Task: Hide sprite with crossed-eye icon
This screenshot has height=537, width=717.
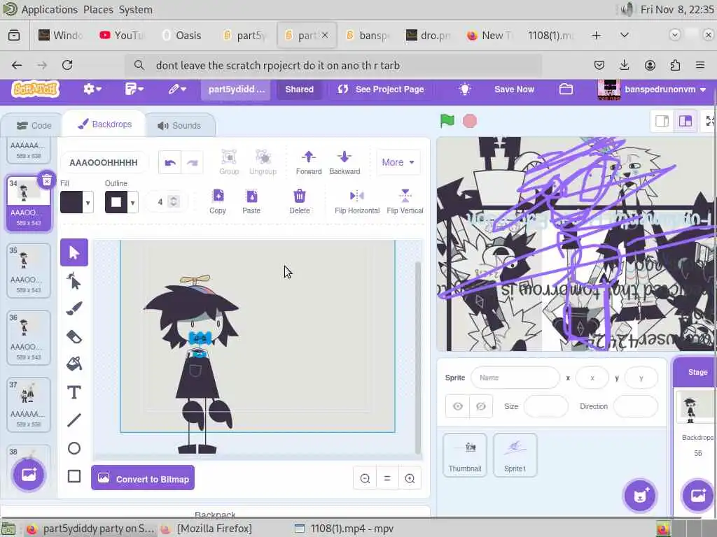Action: click(480, 406)
